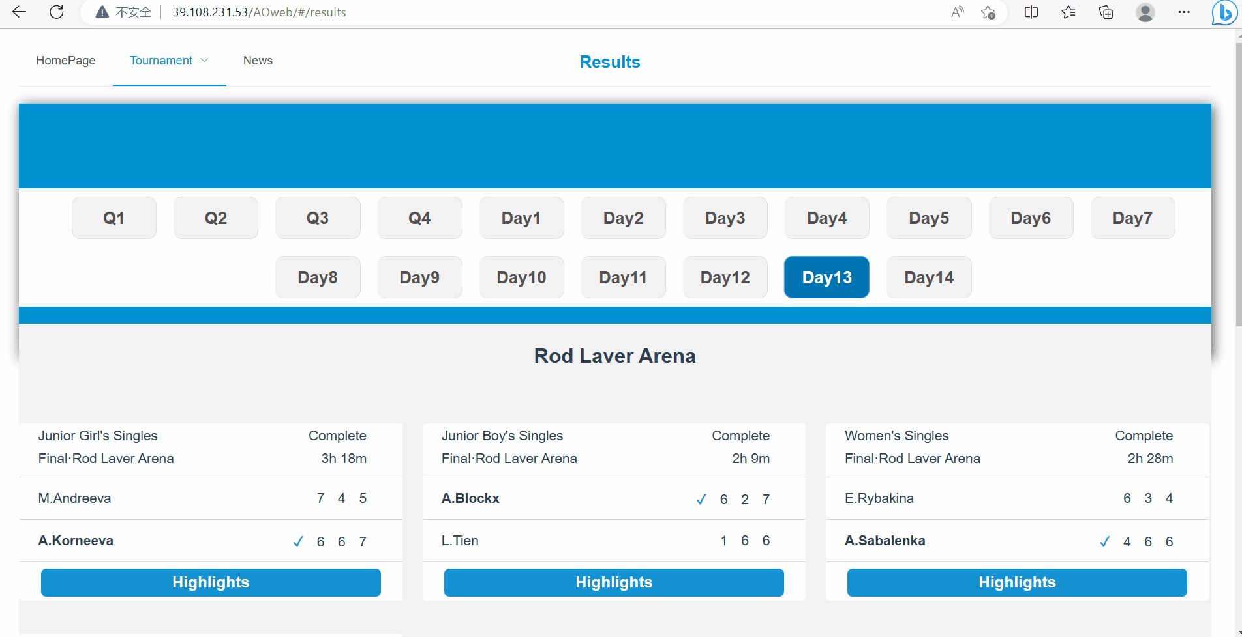The height and width of the screenshot is (637, 1242).
Task: Click the Results page heading
Action: (x=610, y=62)
